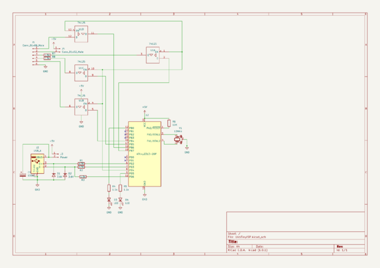Screen dimensions: 380x268
Task: Select the R2 resistor on the D- line
Action: pyautogui.click(x=82, y=167)
